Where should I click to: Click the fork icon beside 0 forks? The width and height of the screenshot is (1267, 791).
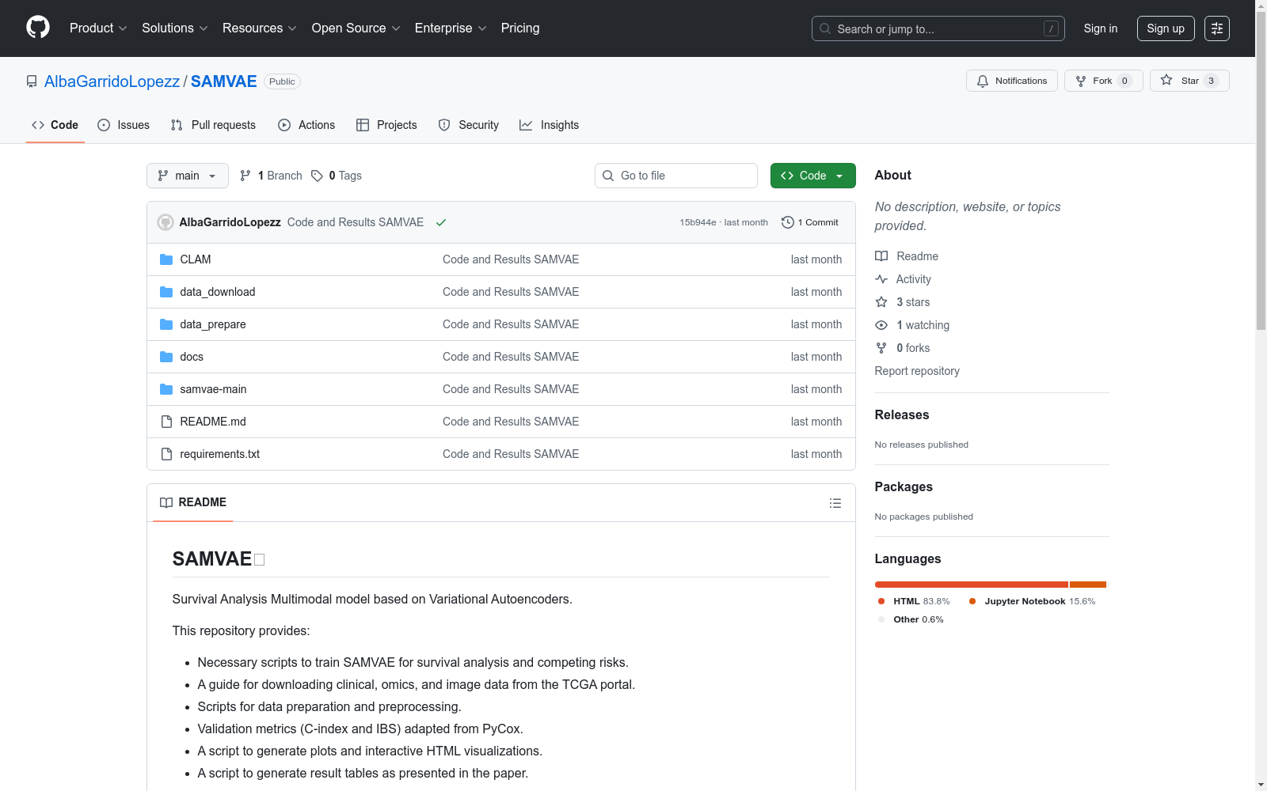(881, 348)
